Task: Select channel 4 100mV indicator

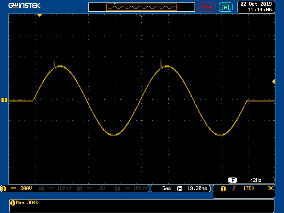Action: click(x=131, y=189)
